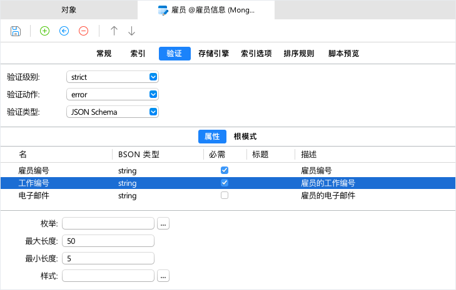Switch to 根模式 view
The image size is (456, 290).
pyautogui.click(x=245, y=136)
